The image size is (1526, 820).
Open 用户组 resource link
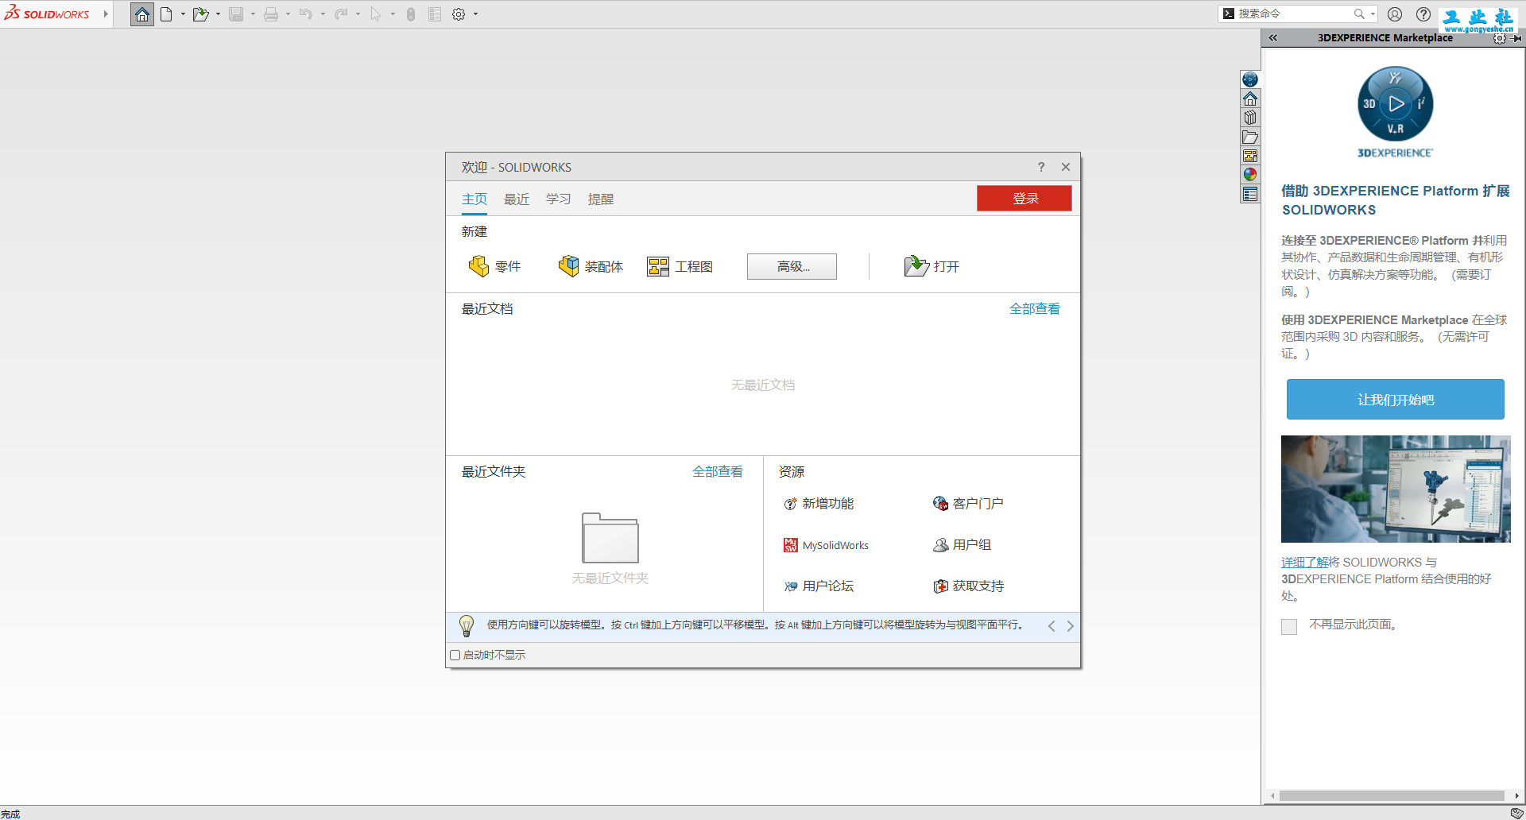point(962,545)
